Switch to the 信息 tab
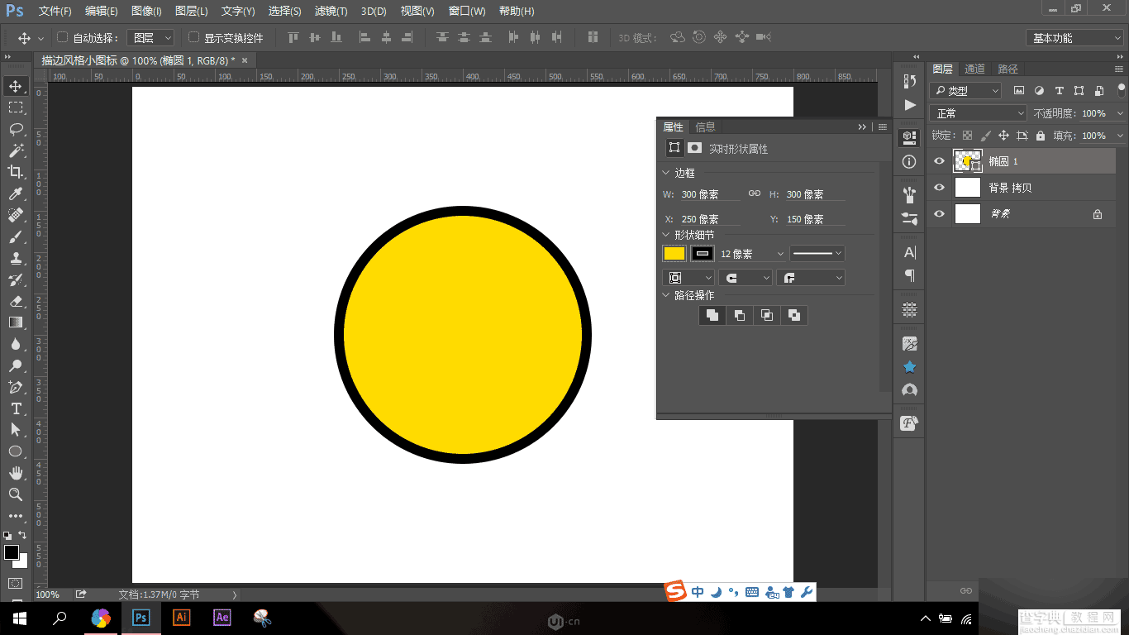The width and height of the screenshot is (1129, 635). (x=705, y=127)
